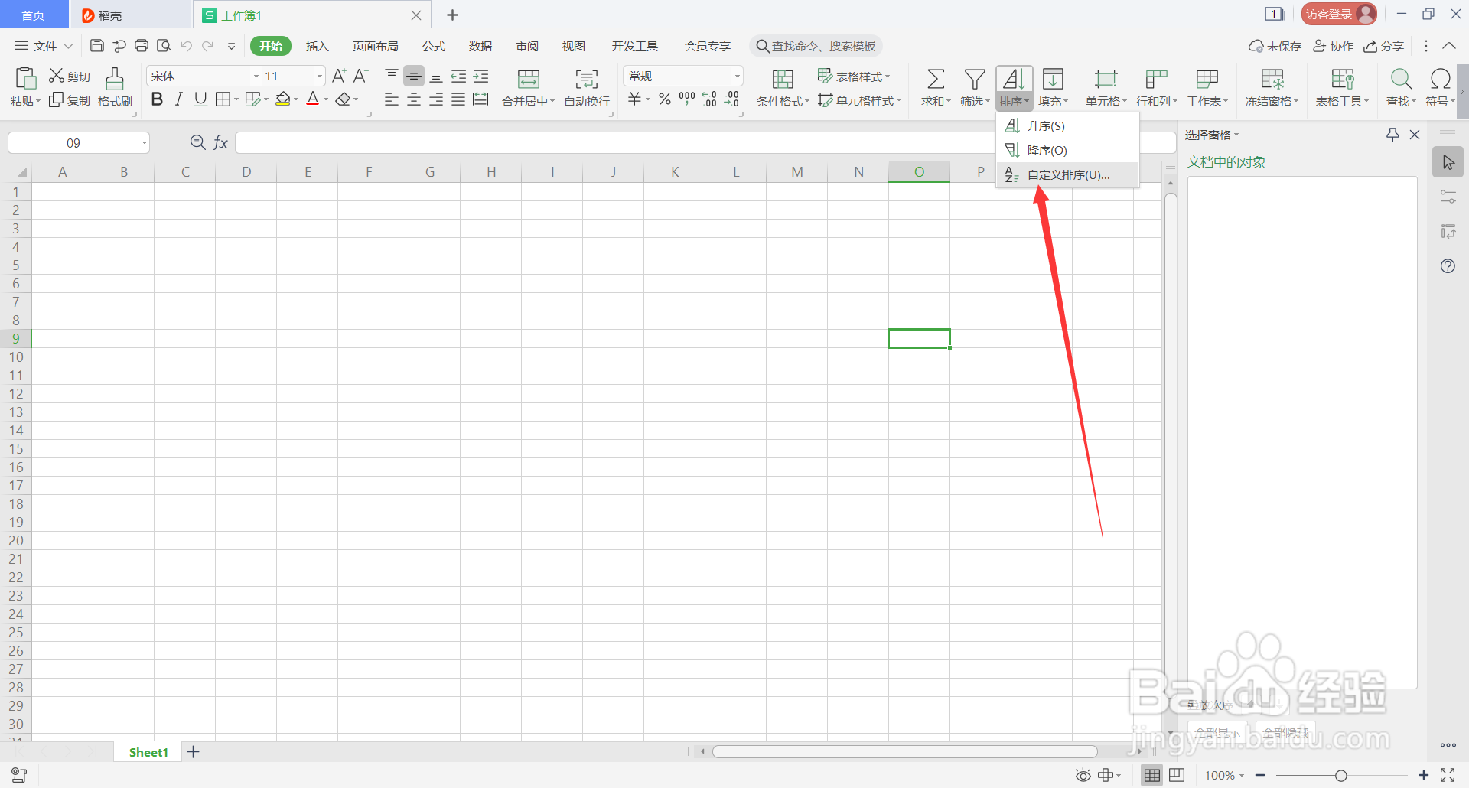This screenshot has width=1469, height=788.
Task: Toggle bold formatting on the selection
Action: click(x=157, y=99)
